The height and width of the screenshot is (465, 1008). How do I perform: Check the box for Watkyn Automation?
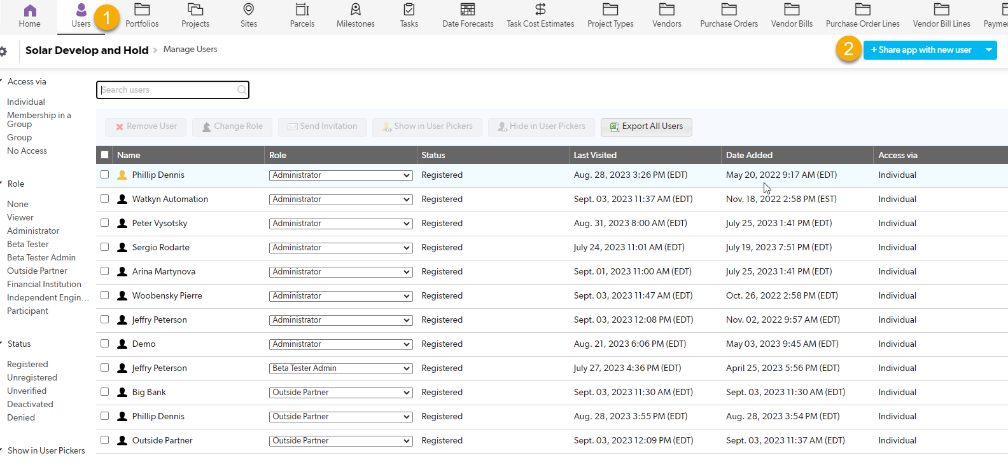click(x=105, y=199)
